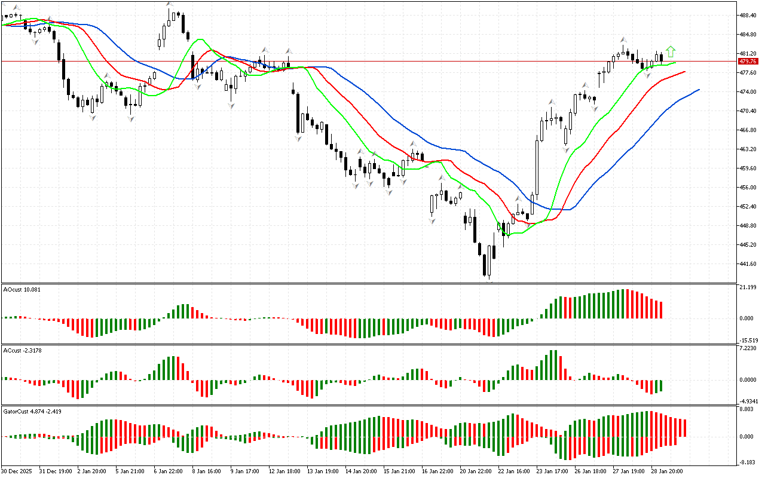Click the AOcust 10.081 indicator label
Screen dimensions: 765x478
coord(22,290)
